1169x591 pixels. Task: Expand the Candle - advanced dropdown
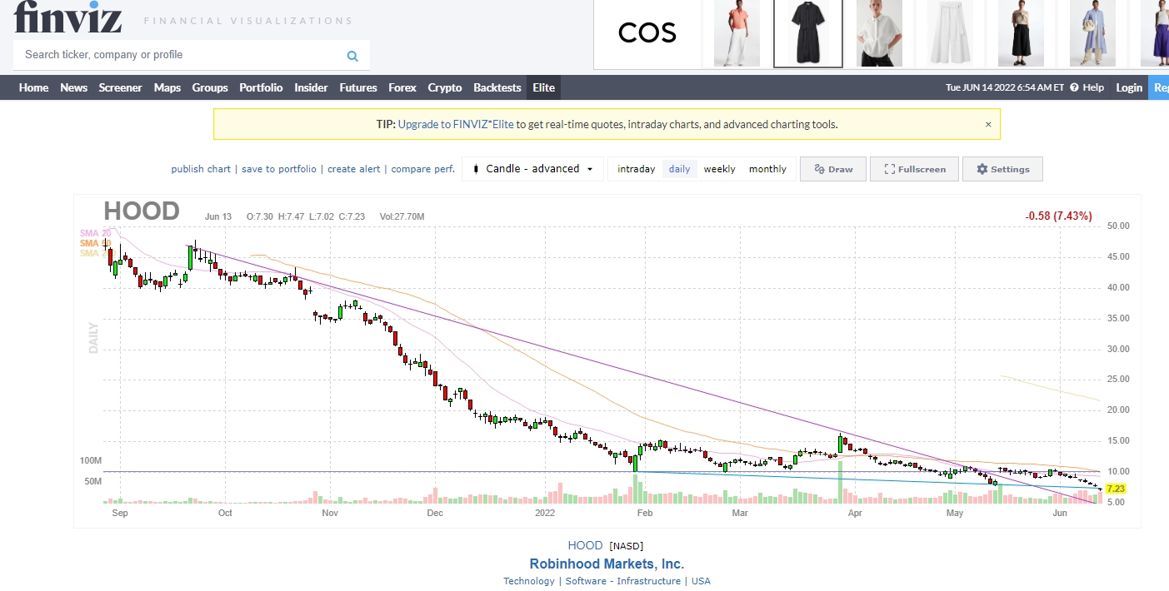click(533, 169)
